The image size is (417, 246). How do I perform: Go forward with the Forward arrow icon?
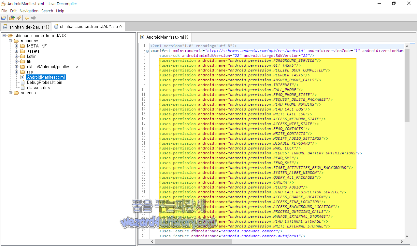coord(34,18)
